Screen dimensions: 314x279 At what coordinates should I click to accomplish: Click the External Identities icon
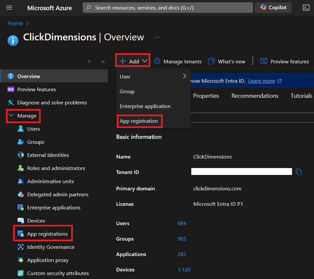click(21, 155)
